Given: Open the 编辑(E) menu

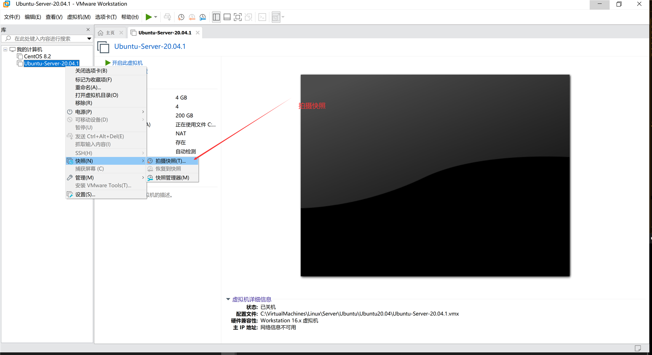Looking at the screenshot, I should 33,17.
